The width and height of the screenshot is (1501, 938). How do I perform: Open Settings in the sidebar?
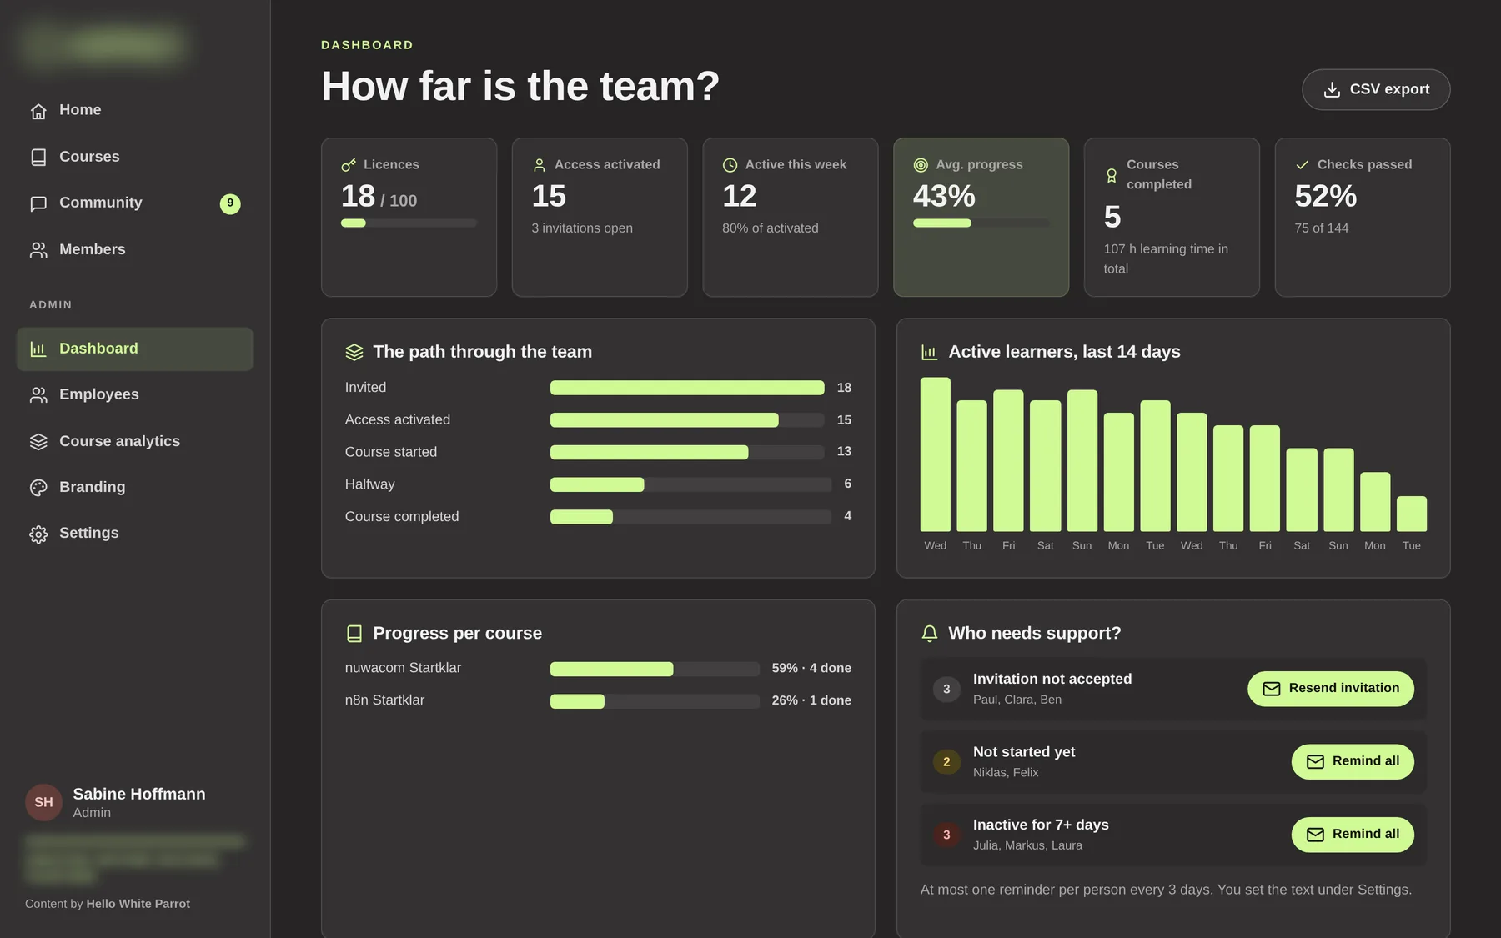tap(134, 533)
